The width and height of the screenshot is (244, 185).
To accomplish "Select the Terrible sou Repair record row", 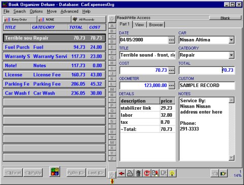I will click(54, 38).
